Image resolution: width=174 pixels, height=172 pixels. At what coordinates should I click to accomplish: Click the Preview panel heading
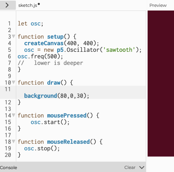point(158,5)
